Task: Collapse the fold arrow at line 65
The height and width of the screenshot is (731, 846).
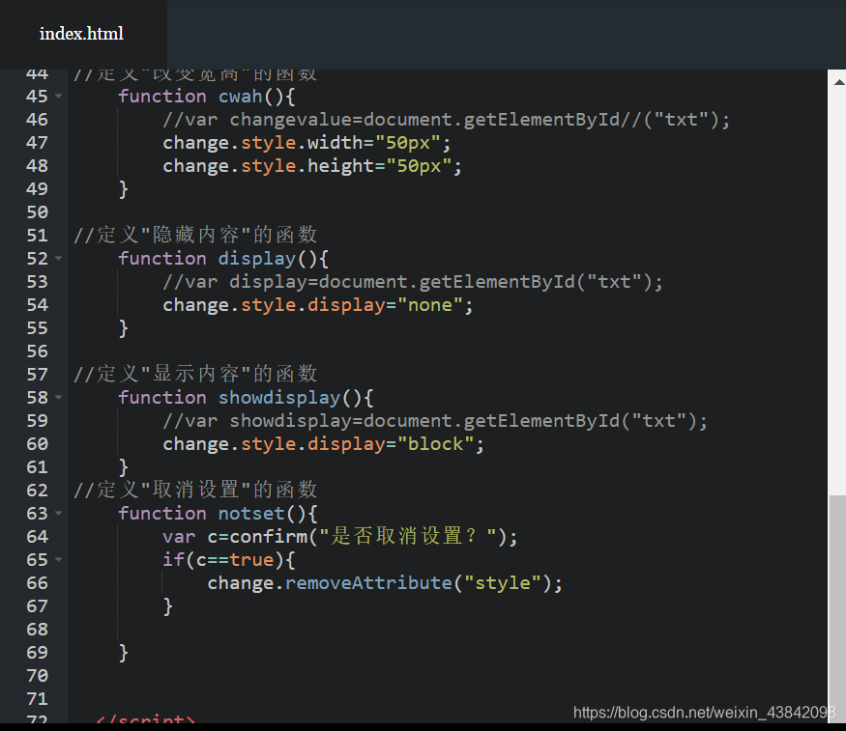Action: click(58, 560)
